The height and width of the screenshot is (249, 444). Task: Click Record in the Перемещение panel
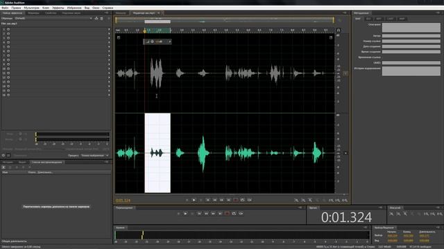point(227,214)
